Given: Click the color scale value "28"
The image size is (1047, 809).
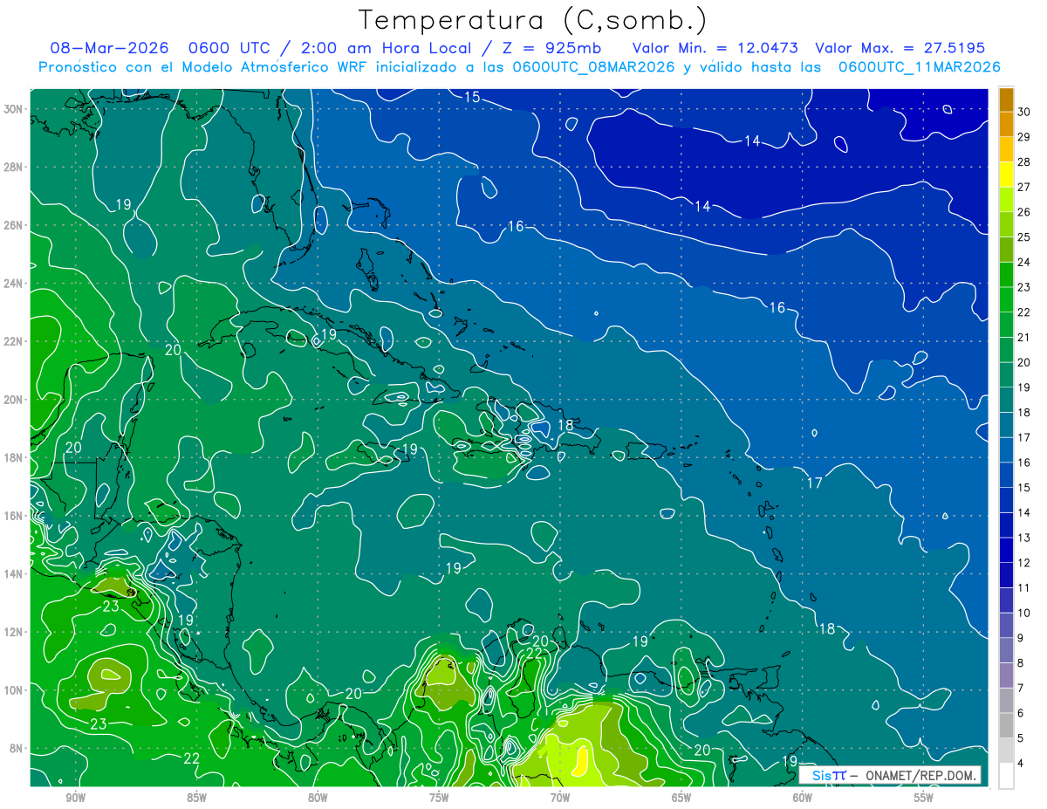Looking at the screenshot, I should [x=1023, y=161].
